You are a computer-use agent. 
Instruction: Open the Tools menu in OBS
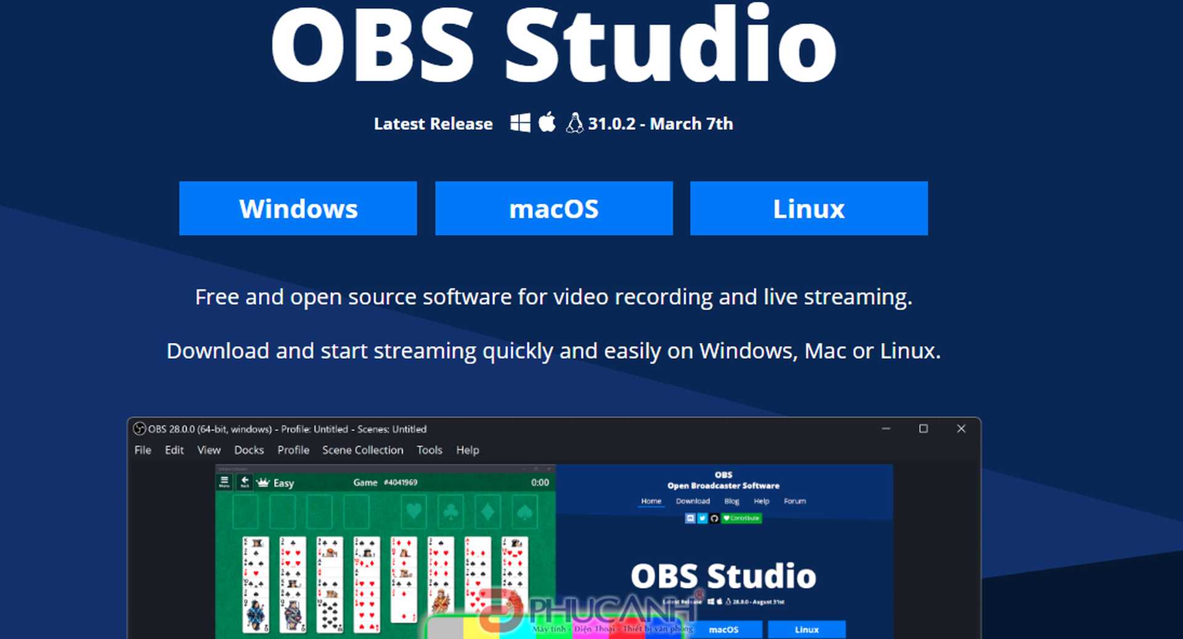click(429, 450)
